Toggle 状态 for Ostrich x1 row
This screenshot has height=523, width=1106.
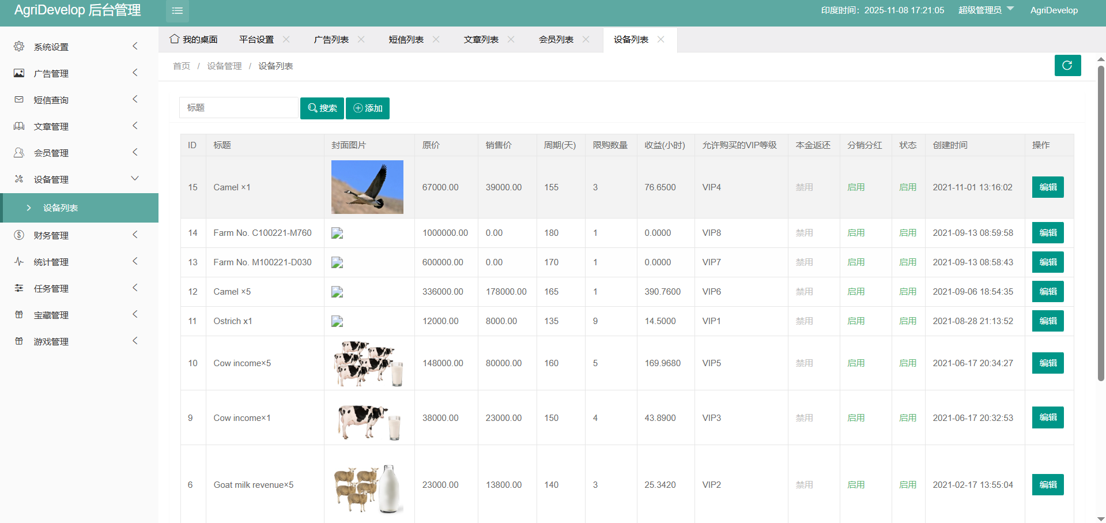[907, 321]
